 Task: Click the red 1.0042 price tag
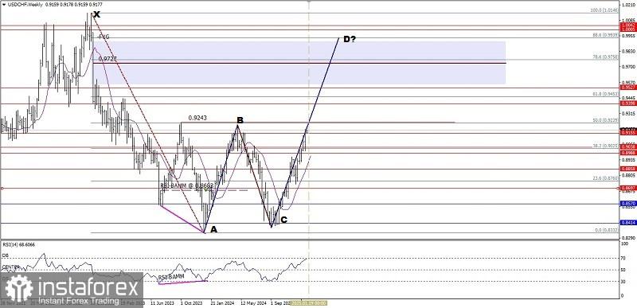(x=628, y=25)
